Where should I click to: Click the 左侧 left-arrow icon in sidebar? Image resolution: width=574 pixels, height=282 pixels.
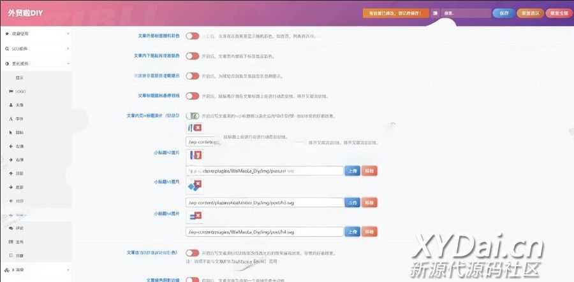11,146
